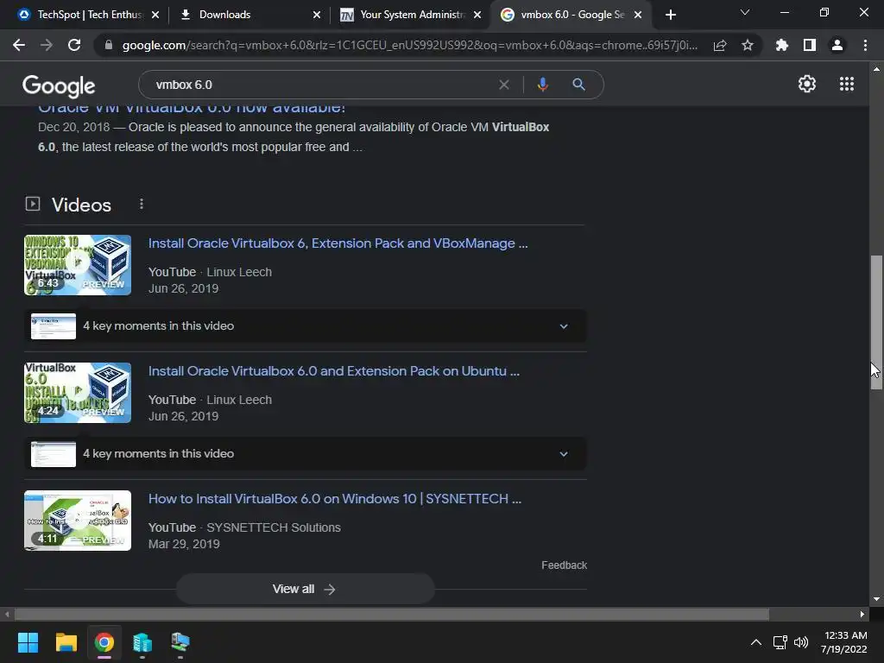This screenshot has width=884, height=663.
Task: Play the 4:11 SYSNETTECH video thumbnail
Action: (x=78, y=521)
